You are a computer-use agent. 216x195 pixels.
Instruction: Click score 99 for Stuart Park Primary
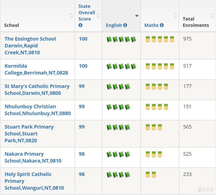click(82, 127)
